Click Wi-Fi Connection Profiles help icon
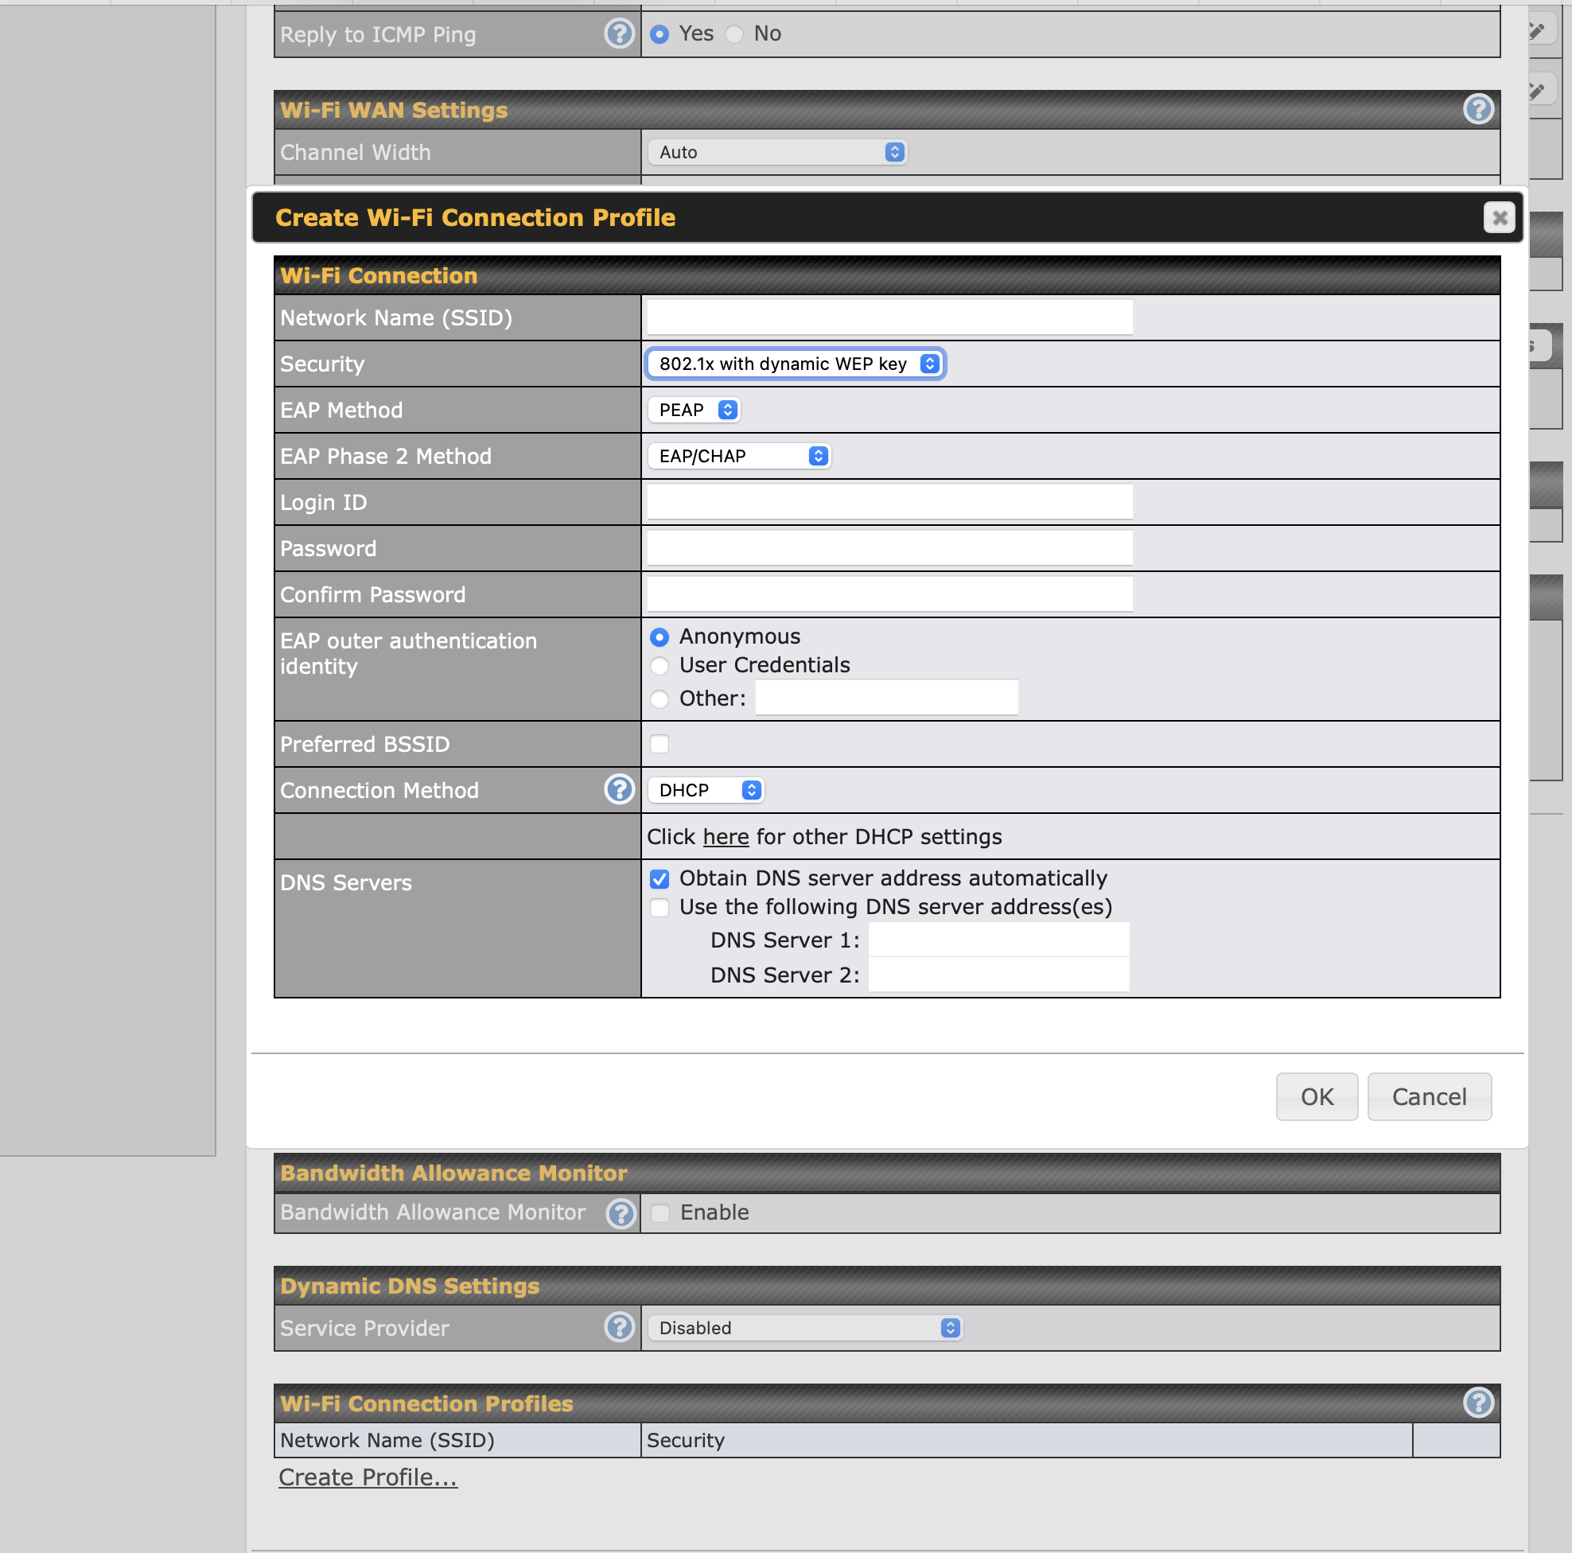 pyautogui.click(x=1477, y=1403)
